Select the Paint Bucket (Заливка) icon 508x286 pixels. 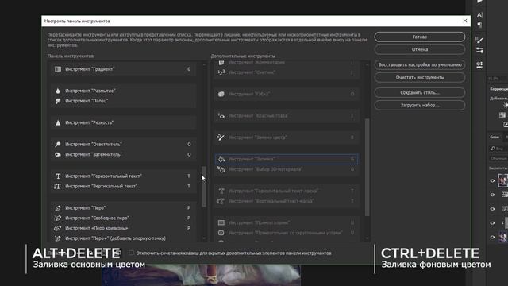click(221, 159)
